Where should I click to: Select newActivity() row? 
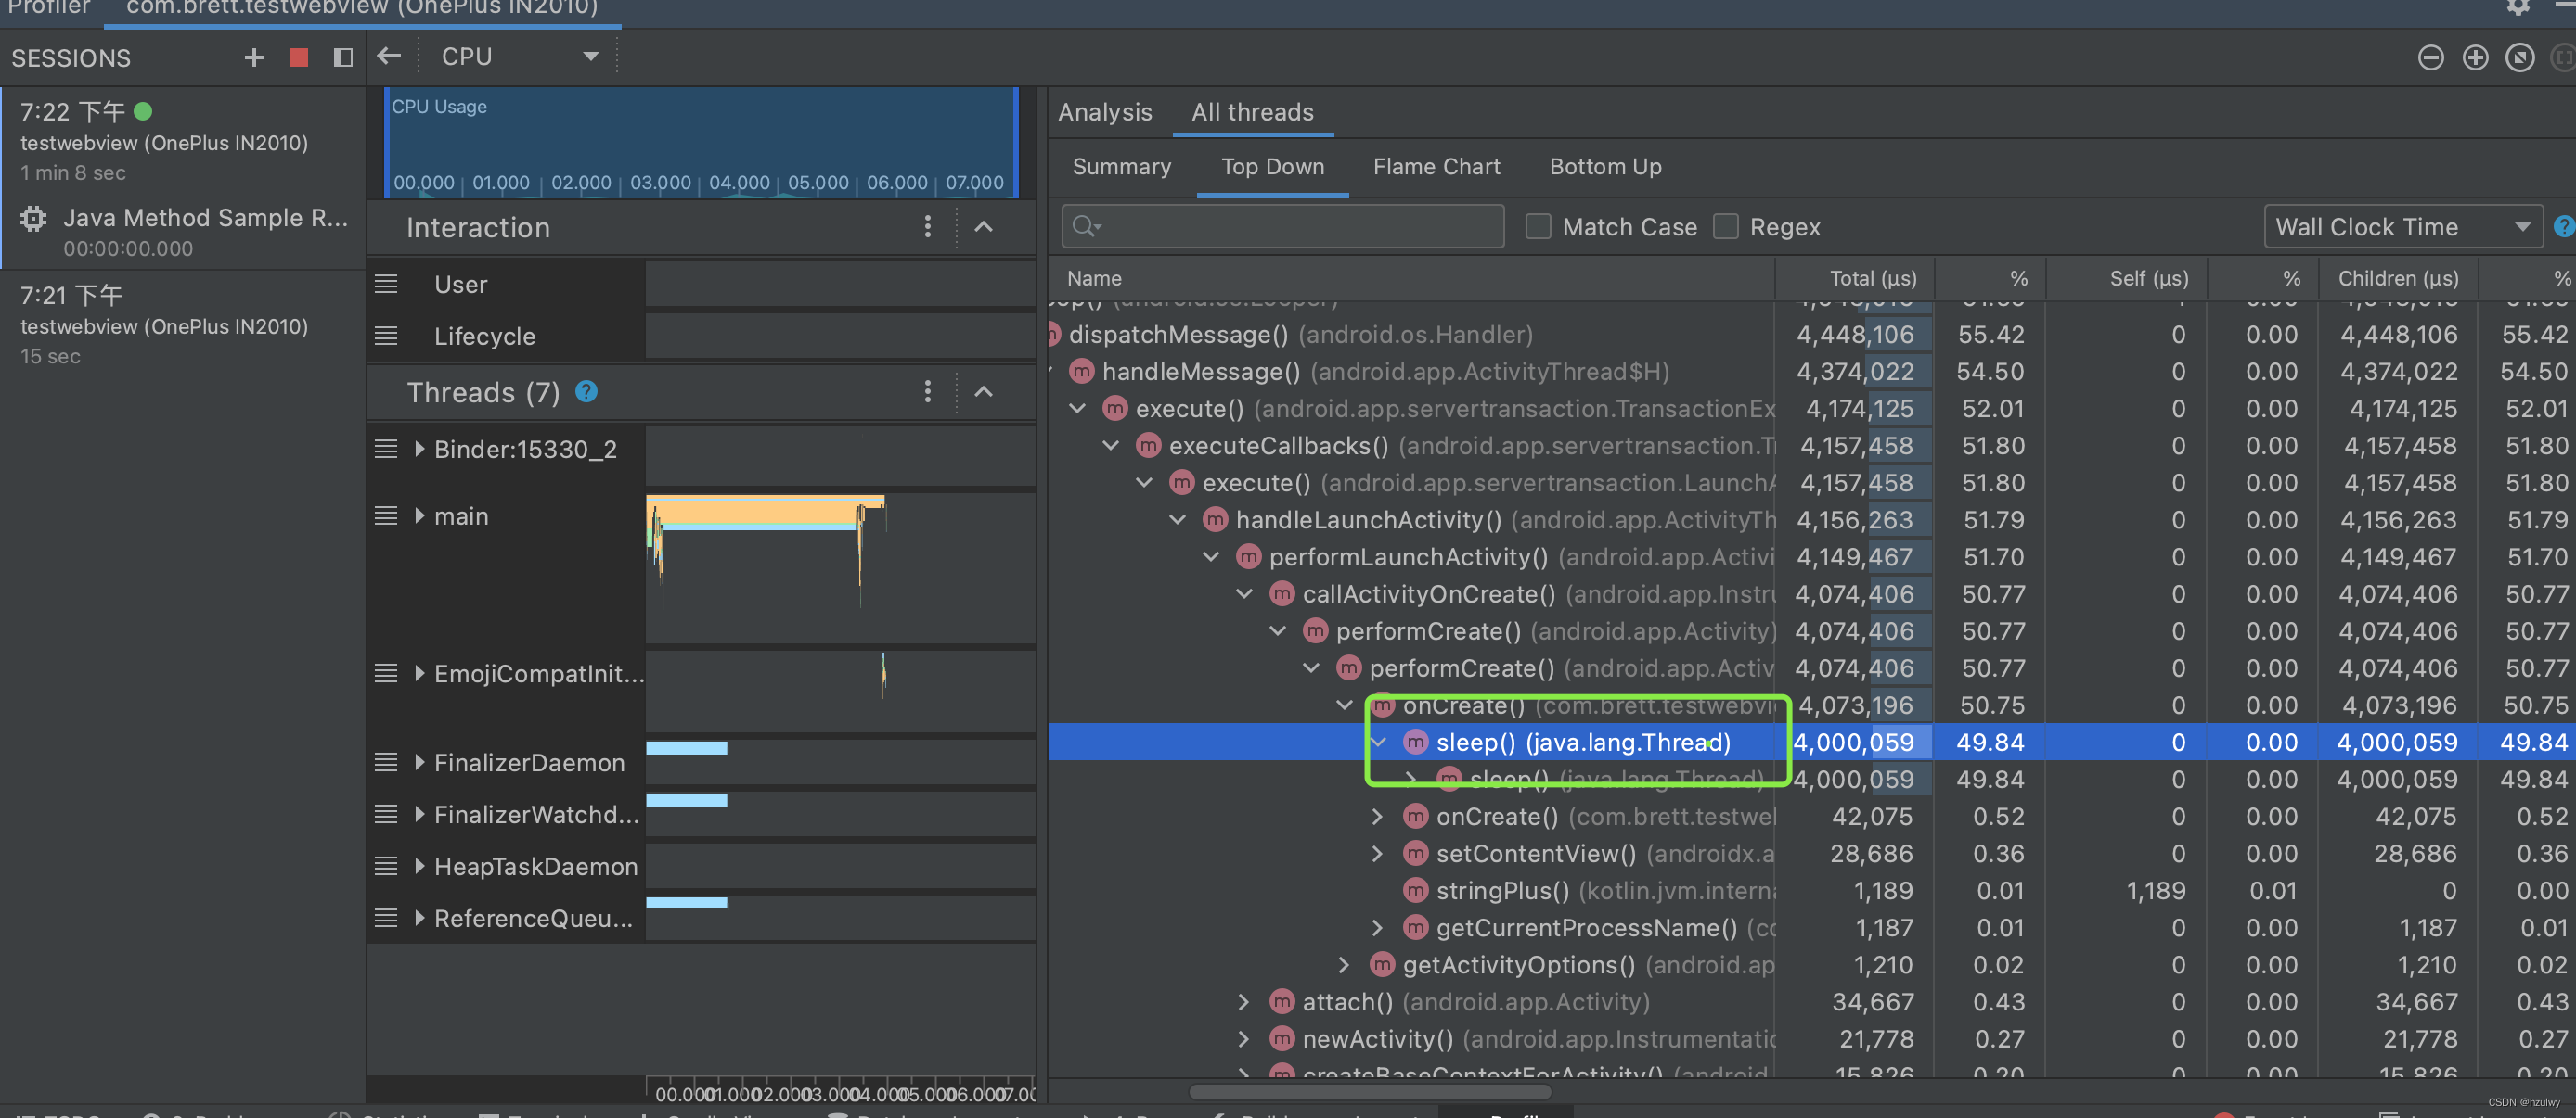[1811, 1039]
